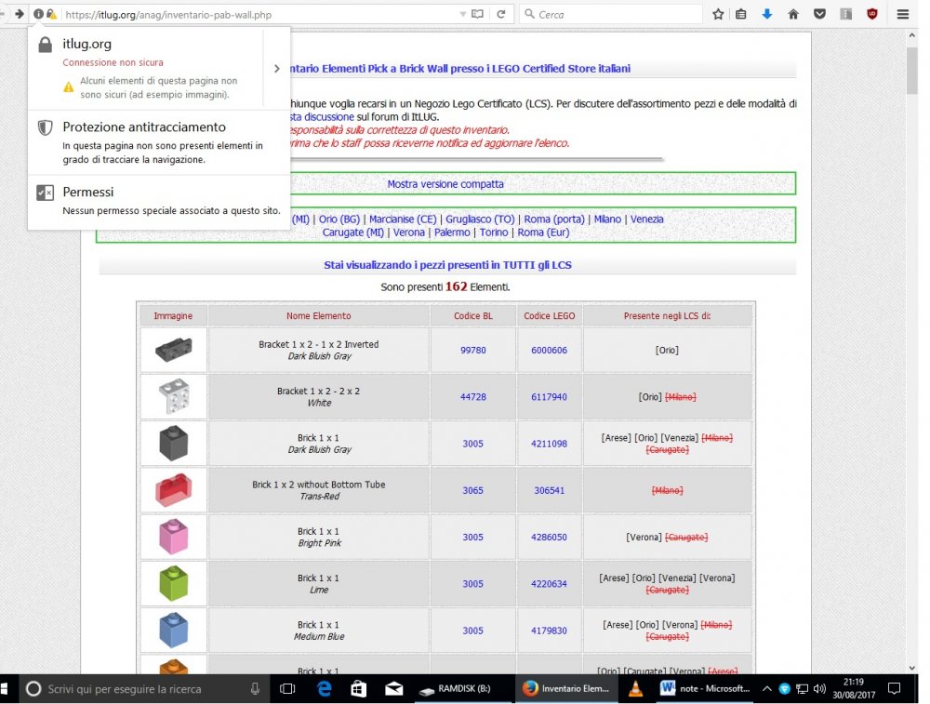
Task: Expand connection details arrow in site panel
Action: 277,69
